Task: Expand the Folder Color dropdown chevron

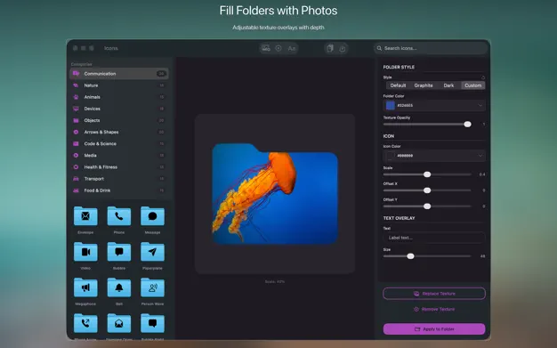Action: click(x=480, y=106)
